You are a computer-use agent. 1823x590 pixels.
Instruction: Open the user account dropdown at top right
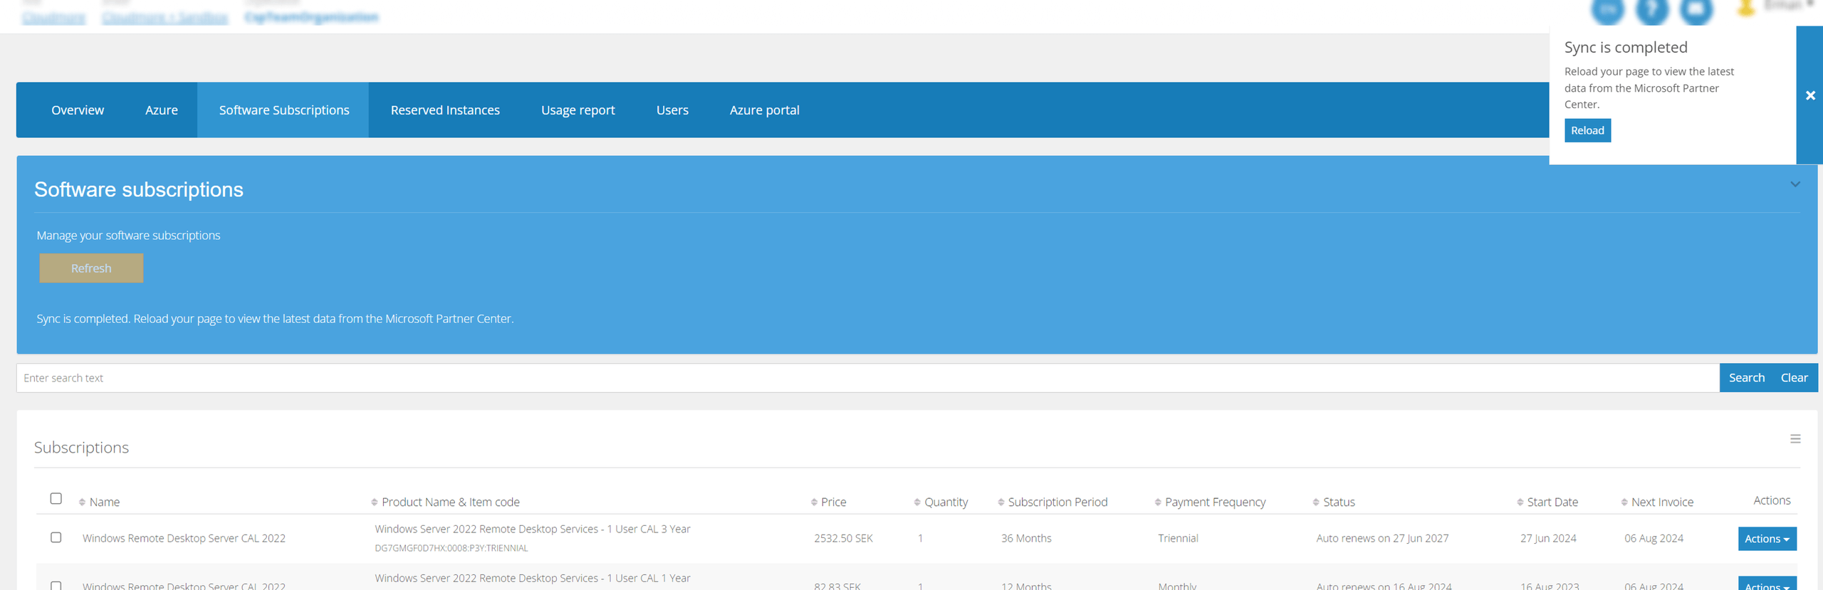pyautogui.click(x=1790, y=5)
